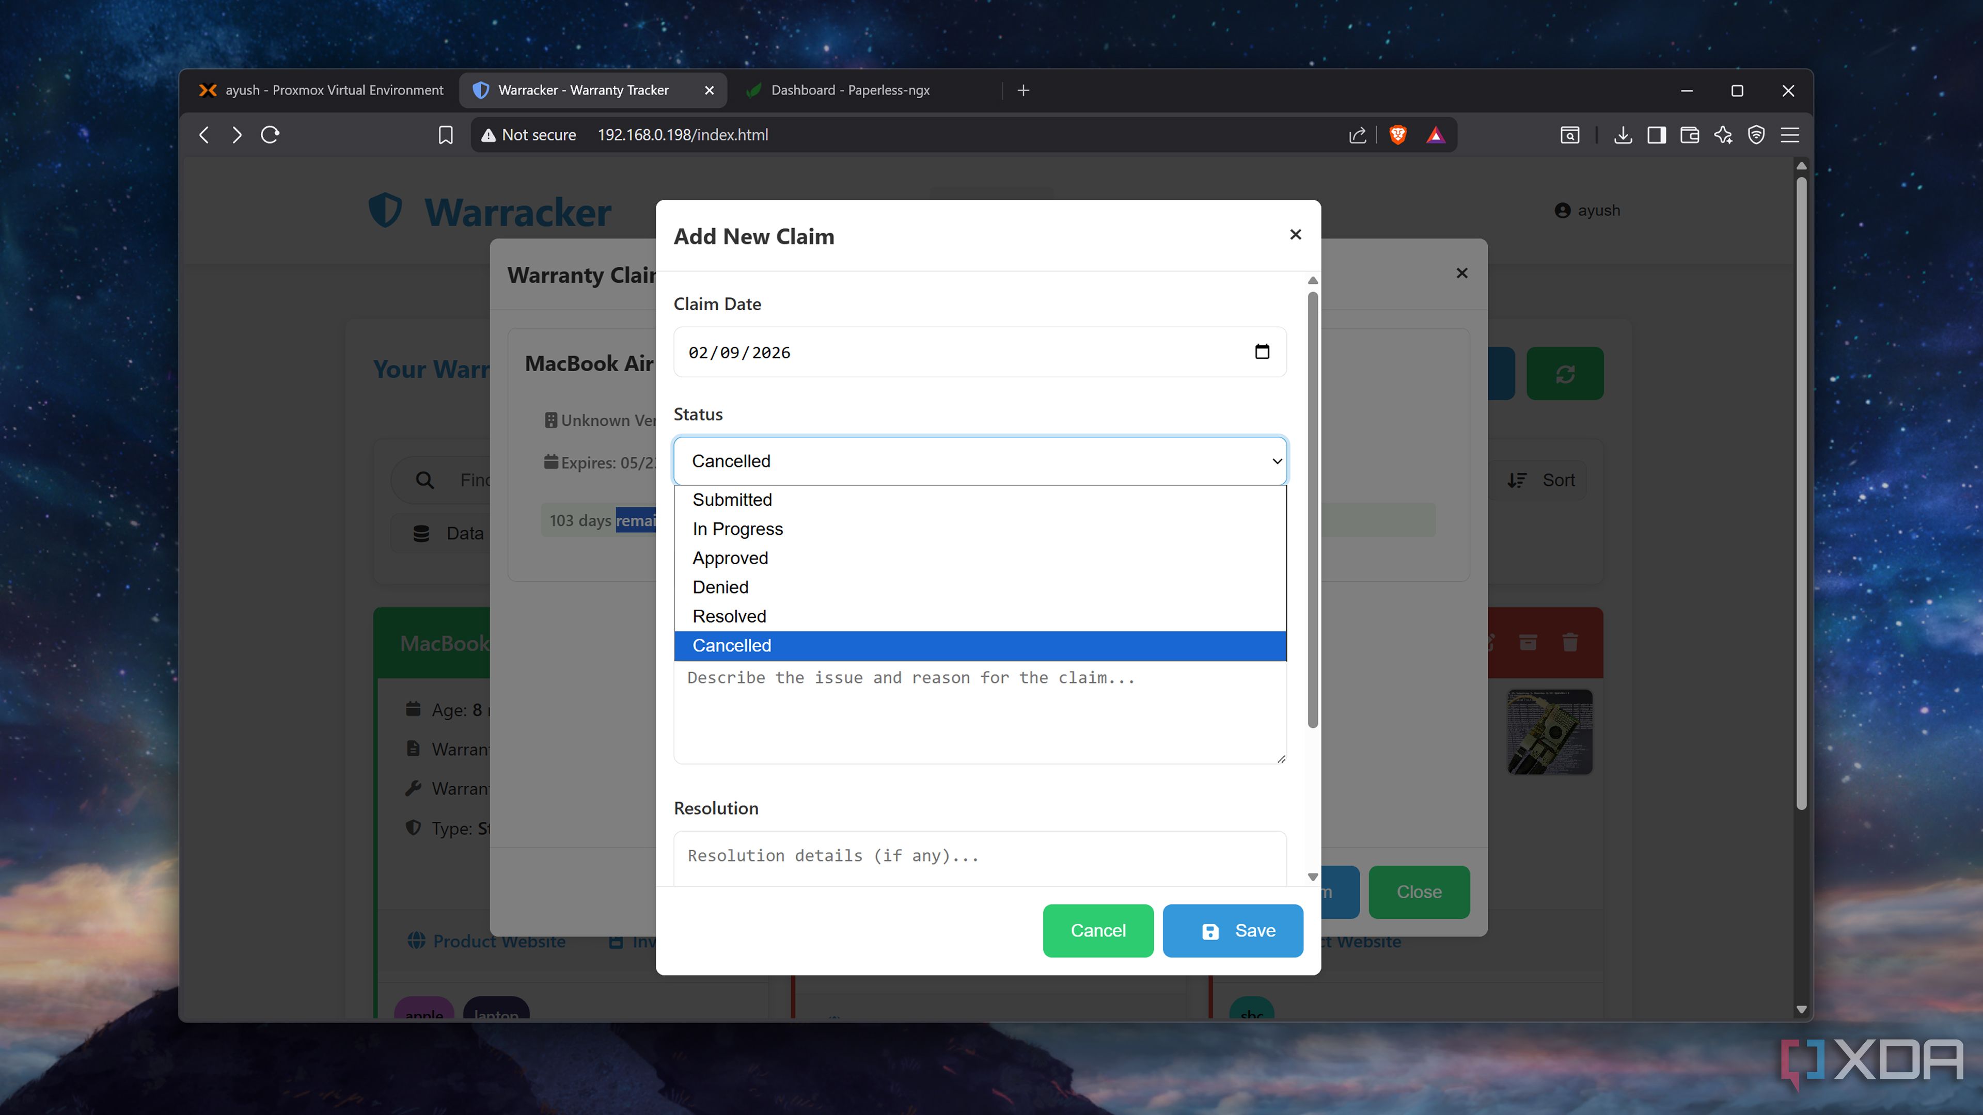The height and width of the screenshot is (1115, 1983).
Task: Open browser downloads
Action: [x=1623, y=135]
